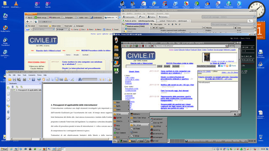Open 'Banche dati e VideoLezioni' link in Firefox
Viewport: 269px width, 151px height.
coord(48,51)
